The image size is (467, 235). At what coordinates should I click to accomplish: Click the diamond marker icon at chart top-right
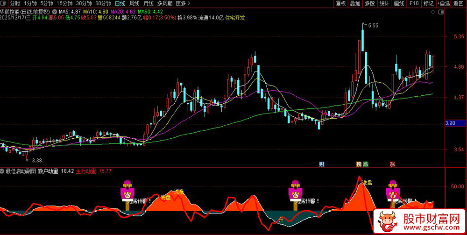click(433, 12)
